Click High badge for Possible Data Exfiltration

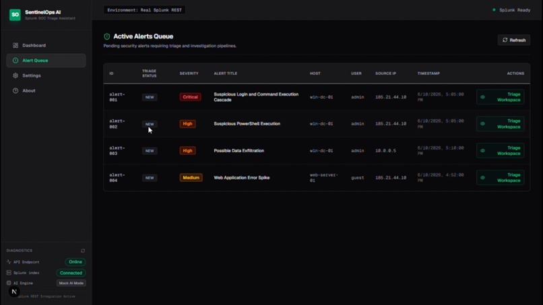pos(187,151)
